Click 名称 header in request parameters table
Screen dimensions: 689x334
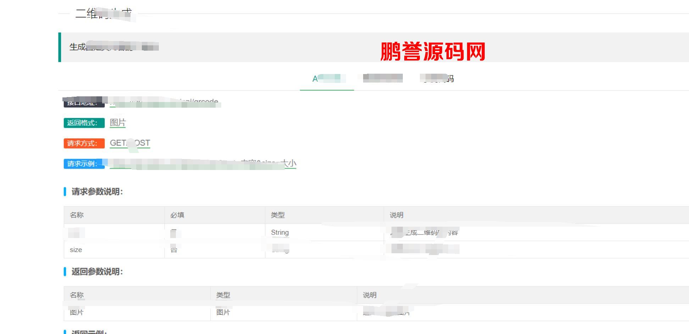77,215
